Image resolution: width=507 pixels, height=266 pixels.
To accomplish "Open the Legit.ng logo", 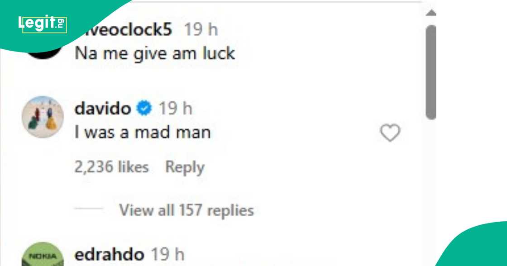I will [43, 24].
